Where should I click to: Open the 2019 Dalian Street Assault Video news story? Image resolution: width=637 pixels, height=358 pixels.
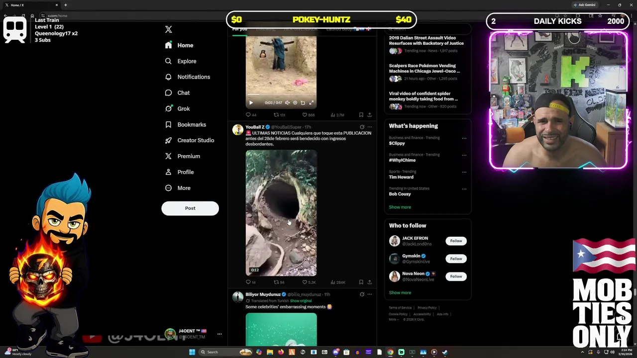point(428,44)
